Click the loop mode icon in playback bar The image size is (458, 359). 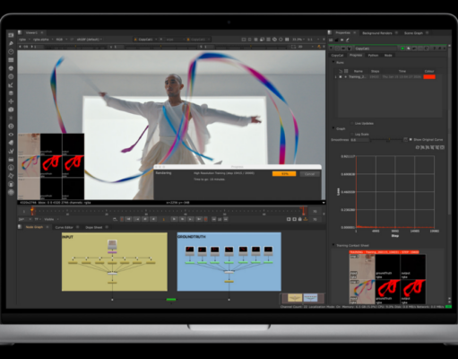click(115, 219)
